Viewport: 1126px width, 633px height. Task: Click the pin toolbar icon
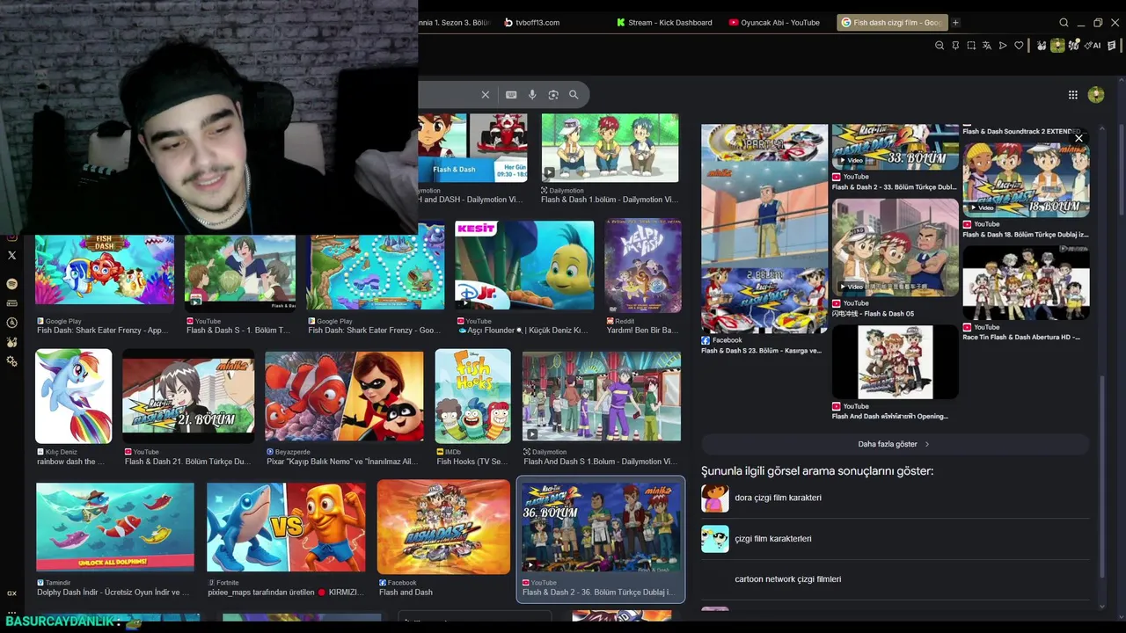pyautogui.click(x=955, y=46)
